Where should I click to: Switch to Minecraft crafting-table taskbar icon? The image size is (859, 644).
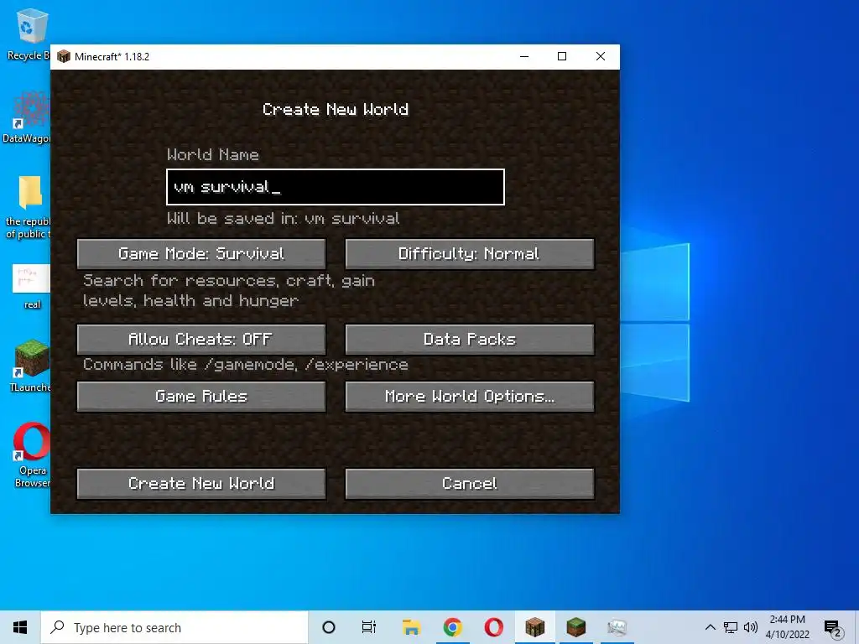coord(534,627)
